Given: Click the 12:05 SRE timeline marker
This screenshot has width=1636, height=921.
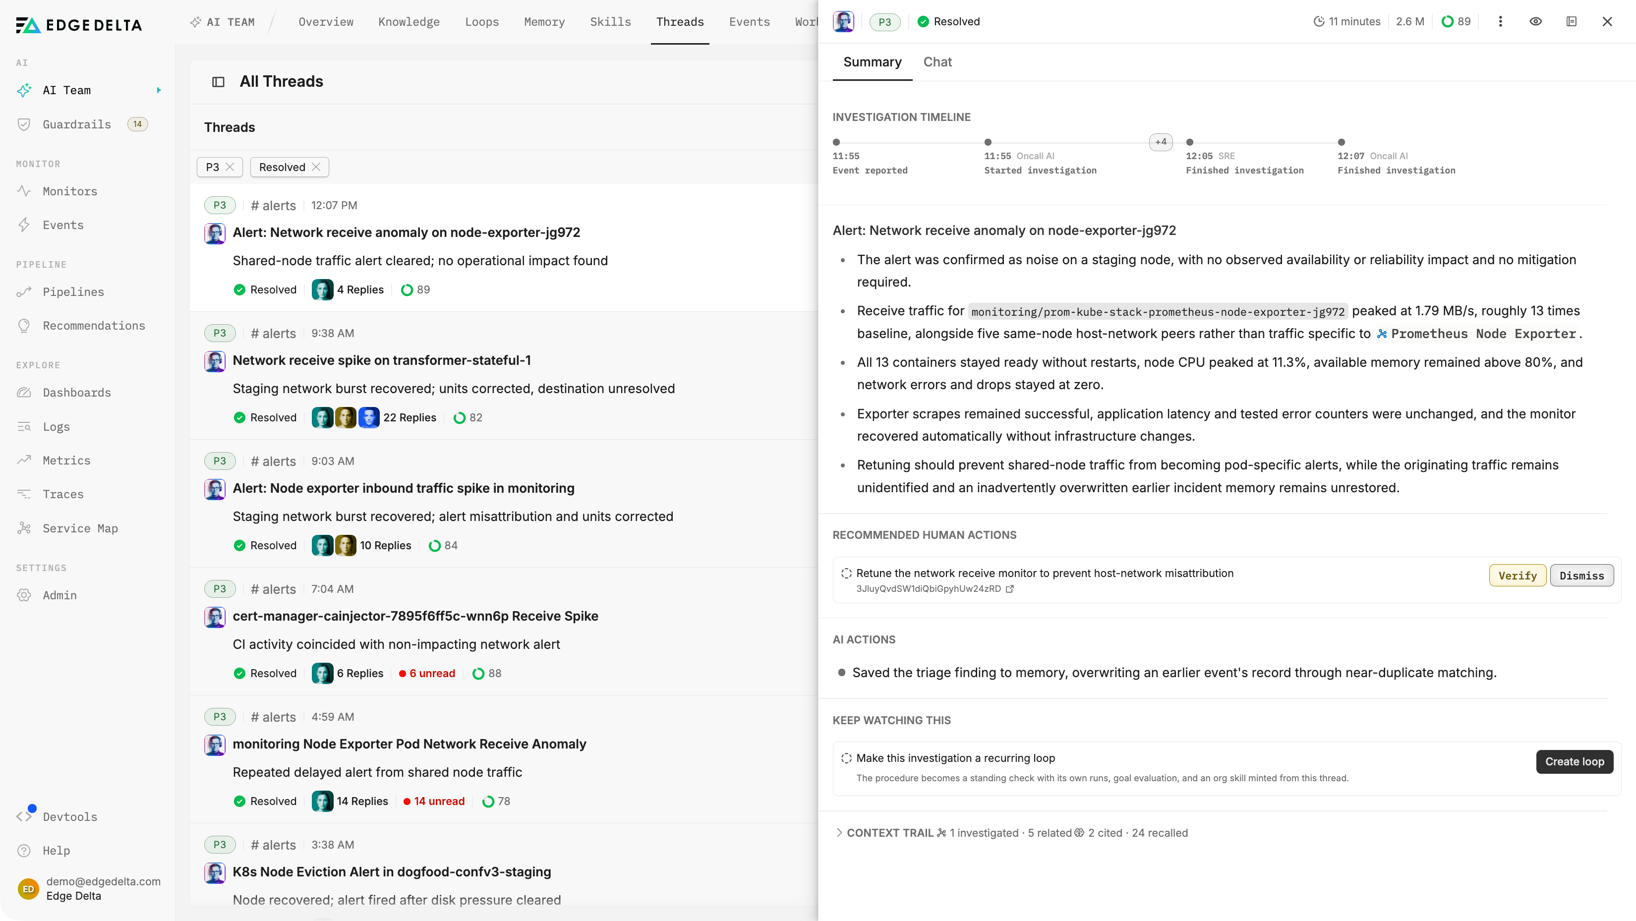Looking at the screenshot, I should pyautogui.click(x=1189, y=142).
